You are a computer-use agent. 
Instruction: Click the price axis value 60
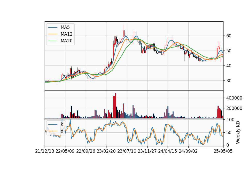229,36
